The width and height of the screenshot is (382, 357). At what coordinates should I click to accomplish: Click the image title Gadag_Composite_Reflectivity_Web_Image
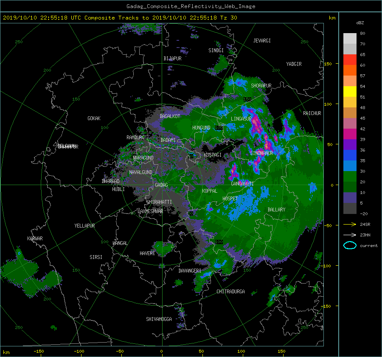[x=191, y=6]
